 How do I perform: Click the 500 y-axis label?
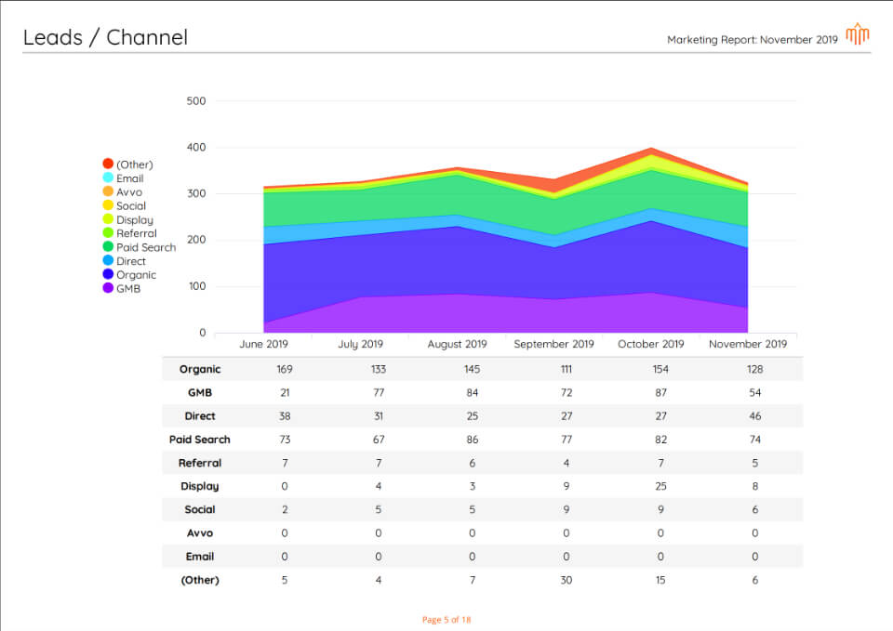(x=196, y=100)
